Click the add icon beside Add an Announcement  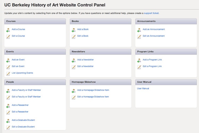click(139, 30)
